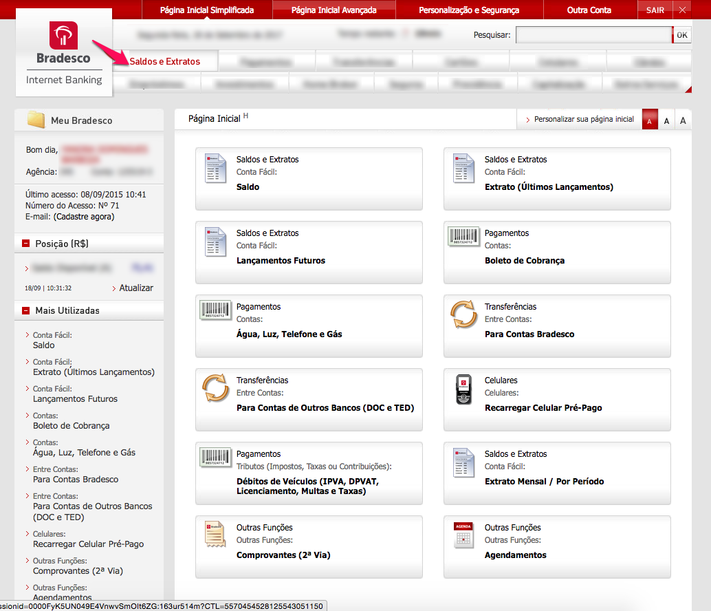Click the Último acesso: 08/09/2015 10:41 text
711x611 pixels.
point(86,195)
